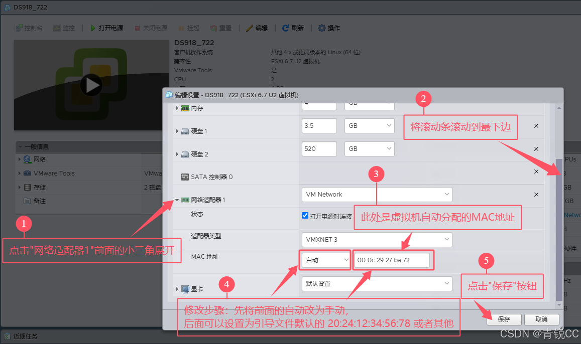The width and height of the screenshot is (581, 344).
Task: Open the Actions (操作) gear menu
Action: coord(329,28)
